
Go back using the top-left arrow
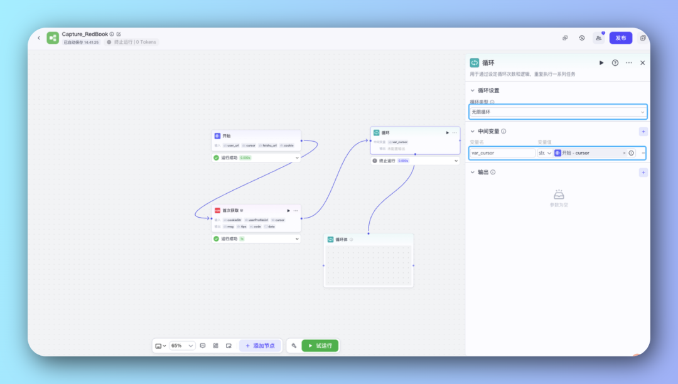(x=39, y=38)
